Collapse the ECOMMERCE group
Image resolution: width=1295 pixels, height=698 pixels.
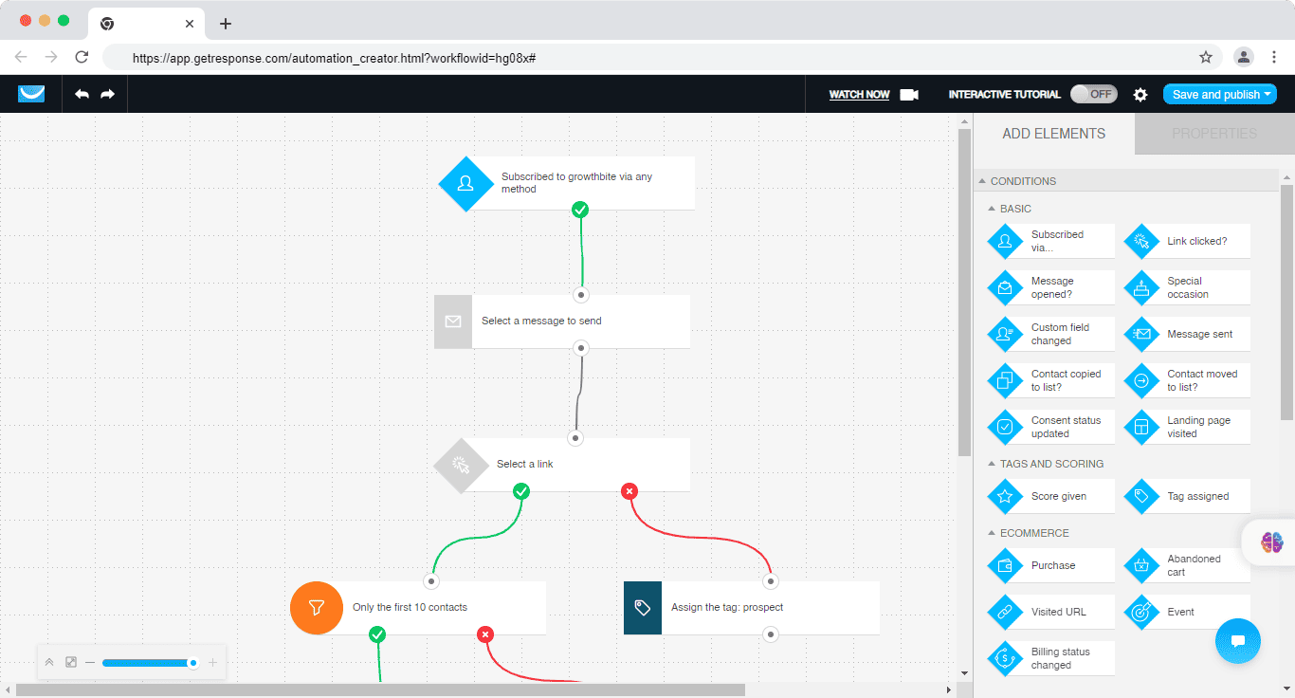coord(992,533)
